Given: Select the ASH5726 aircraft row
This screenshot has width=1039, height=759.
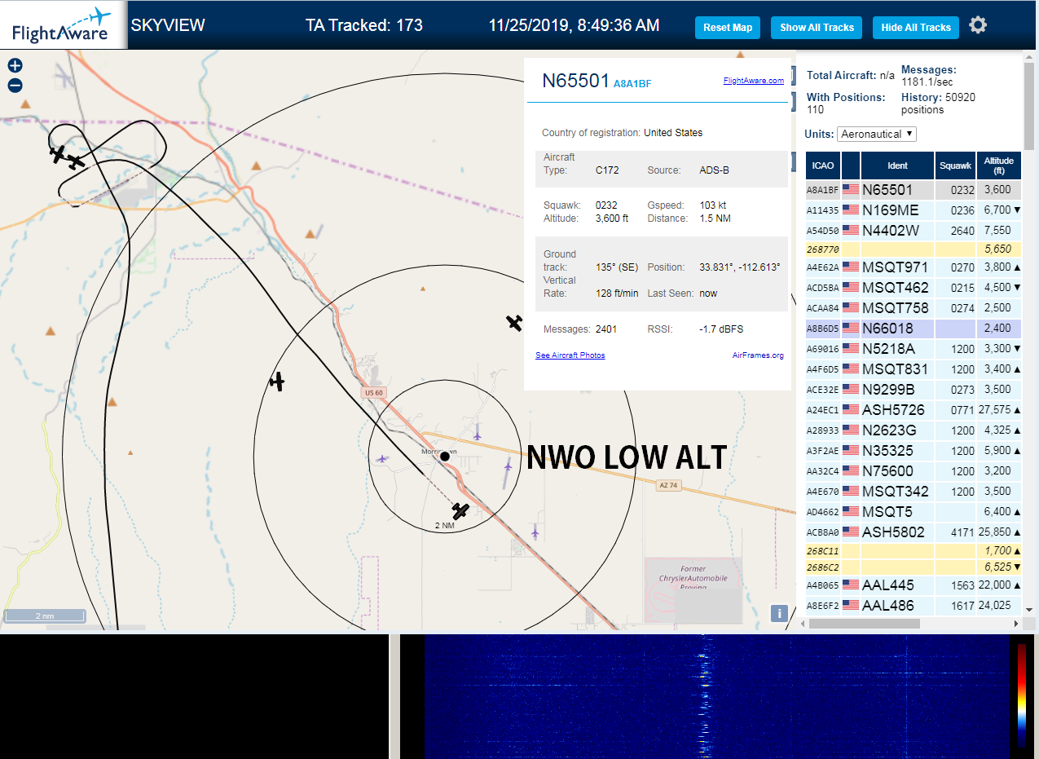Looking at the screenshot, I should [x=914, y=410].
